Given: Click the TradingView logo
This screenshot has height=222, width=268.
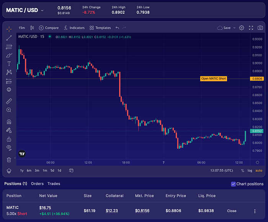Looking at the screenshot, I should (x=22, y=154).
